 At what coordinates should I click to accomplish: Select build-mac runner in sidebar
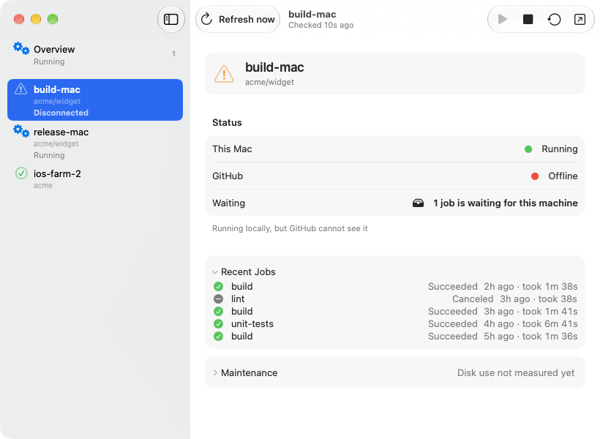click(95, 100)
